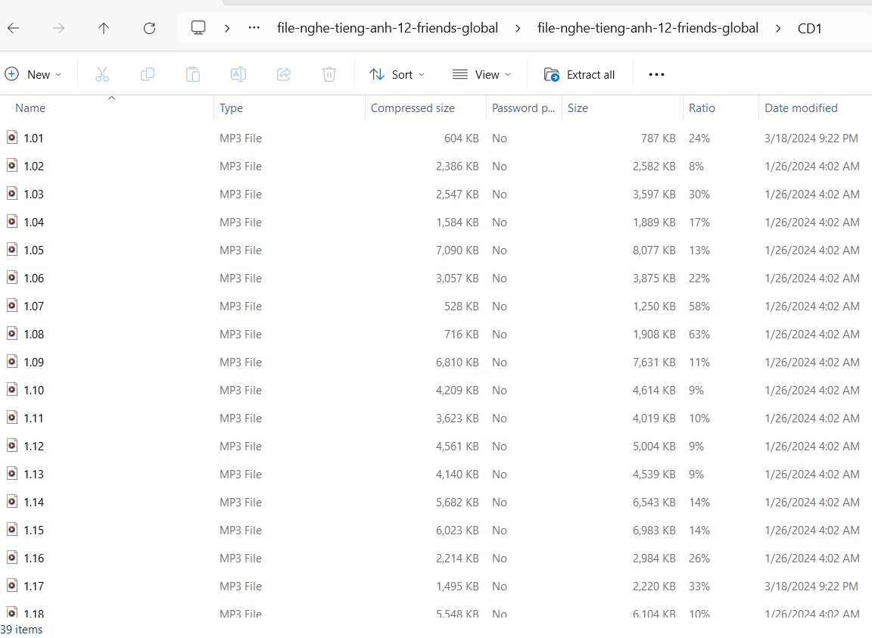Open the See more ellipsis menu
This screenshot has height=638, width=872.
pos(656,74)
